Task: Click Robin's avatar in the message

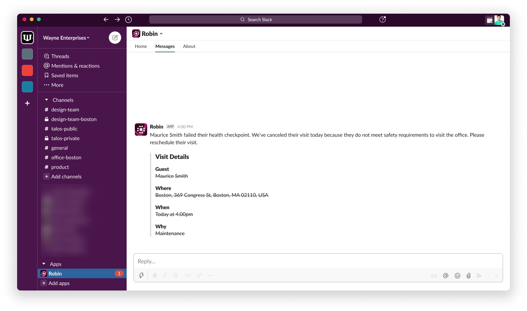Action: [141, 130]
